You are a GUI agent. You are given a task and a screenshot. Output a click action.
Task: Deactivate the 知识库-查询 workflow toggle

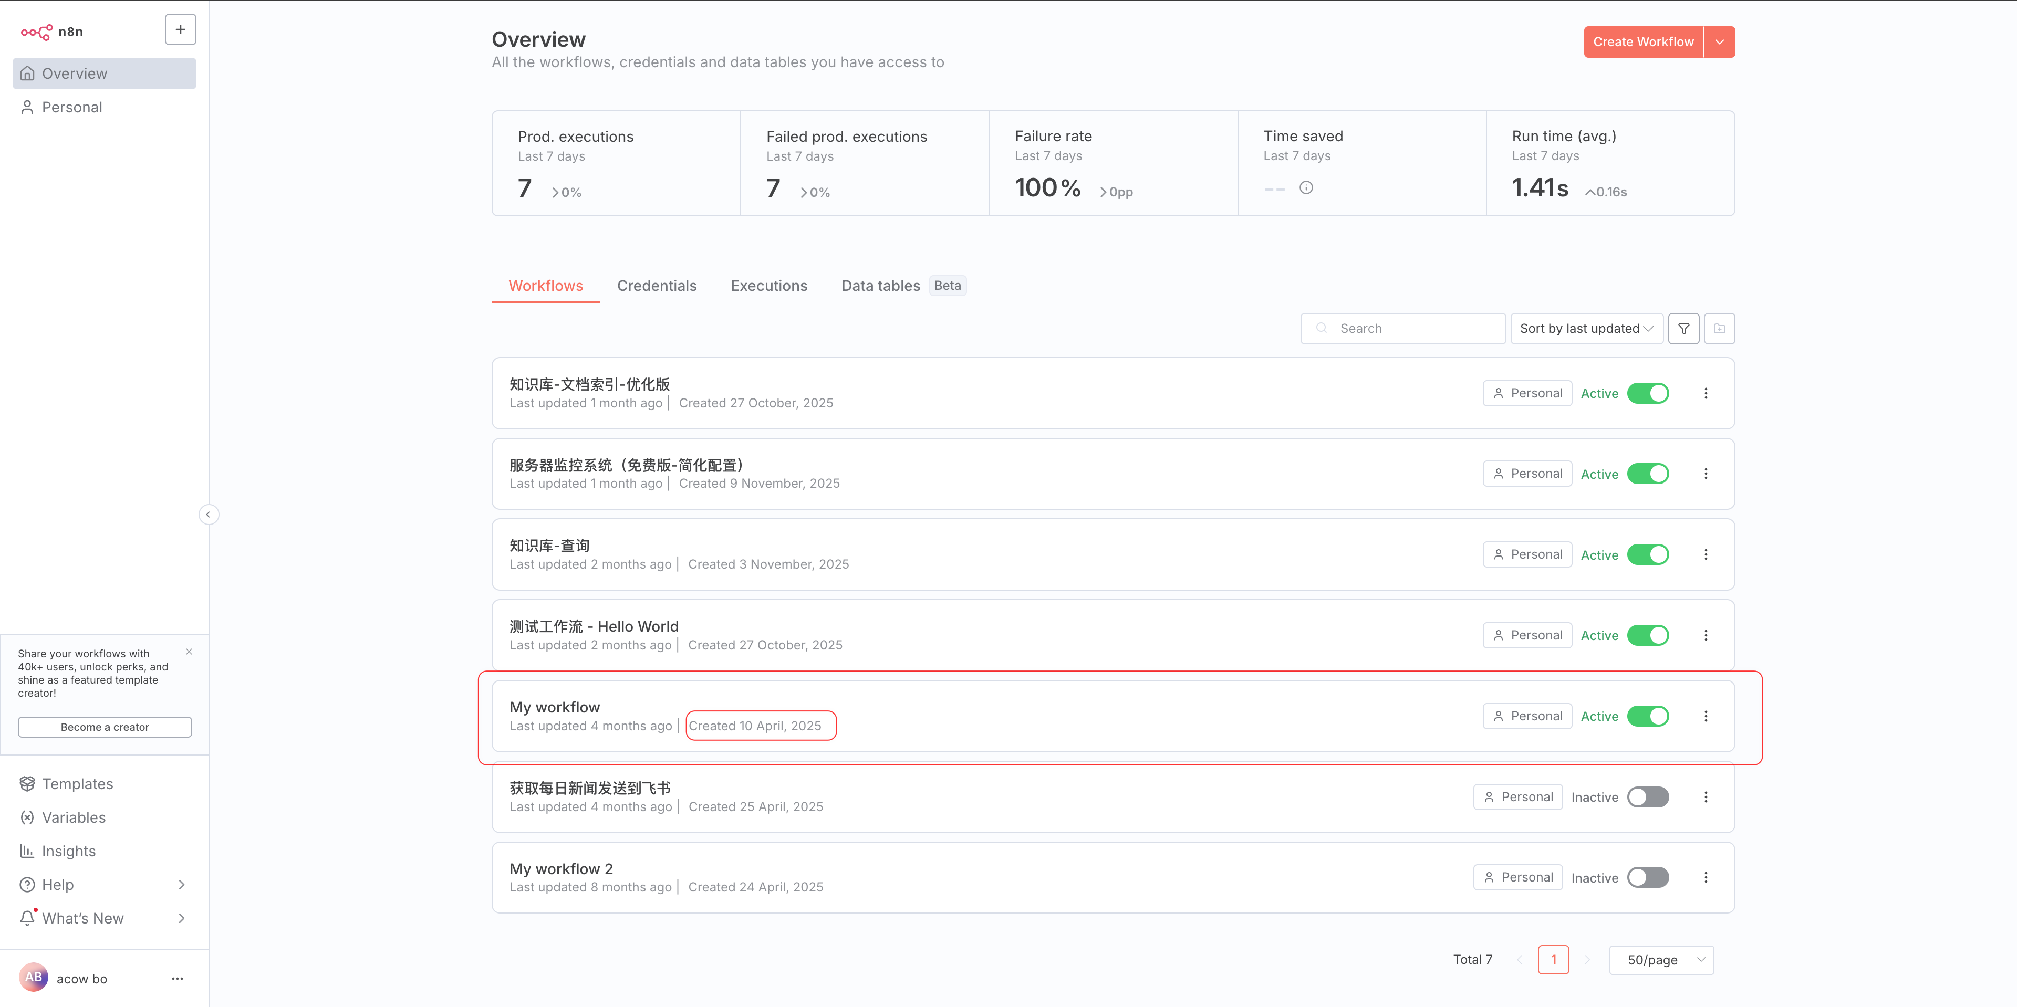coord(1647,555)
